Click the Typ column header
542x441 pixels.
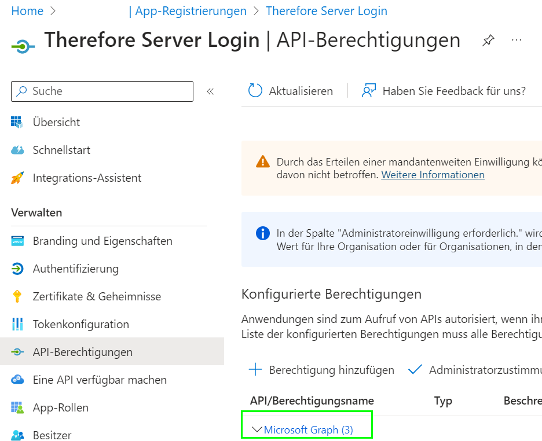[x=443, y=401]
